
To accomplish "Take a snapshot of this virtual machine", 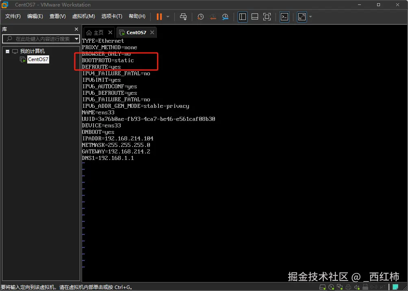I will point(200,17).
